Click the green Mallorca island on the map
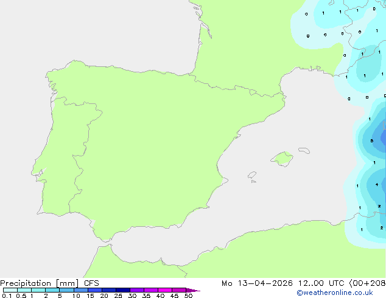 (282, 159)
